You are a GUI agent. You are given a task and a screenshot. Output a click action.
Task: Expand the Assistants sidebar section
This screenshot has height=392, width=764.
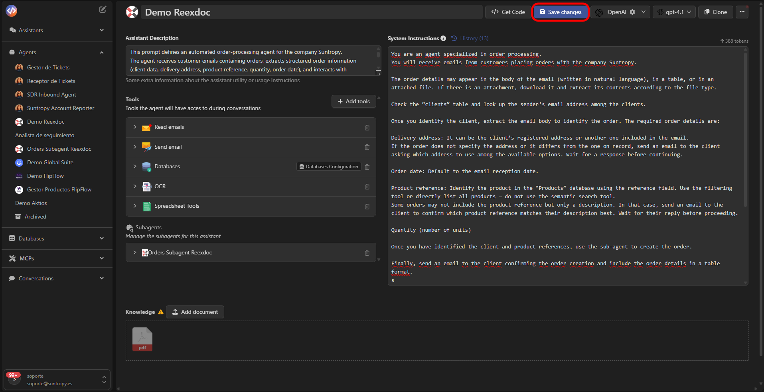pyautogui.click(x=102, y=30)
